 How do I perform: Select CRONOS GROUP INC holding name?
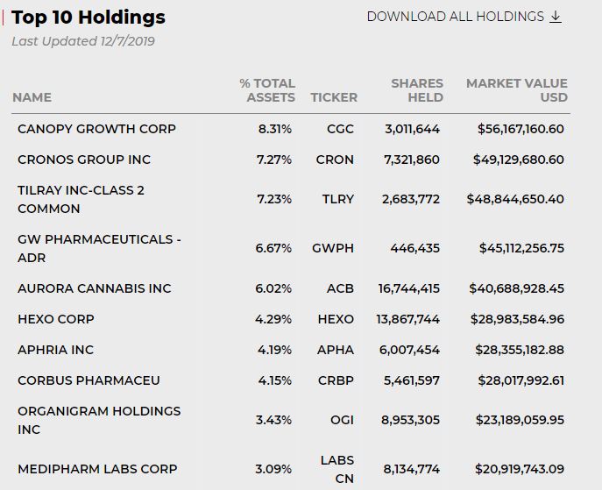click(x=84, y=160)
